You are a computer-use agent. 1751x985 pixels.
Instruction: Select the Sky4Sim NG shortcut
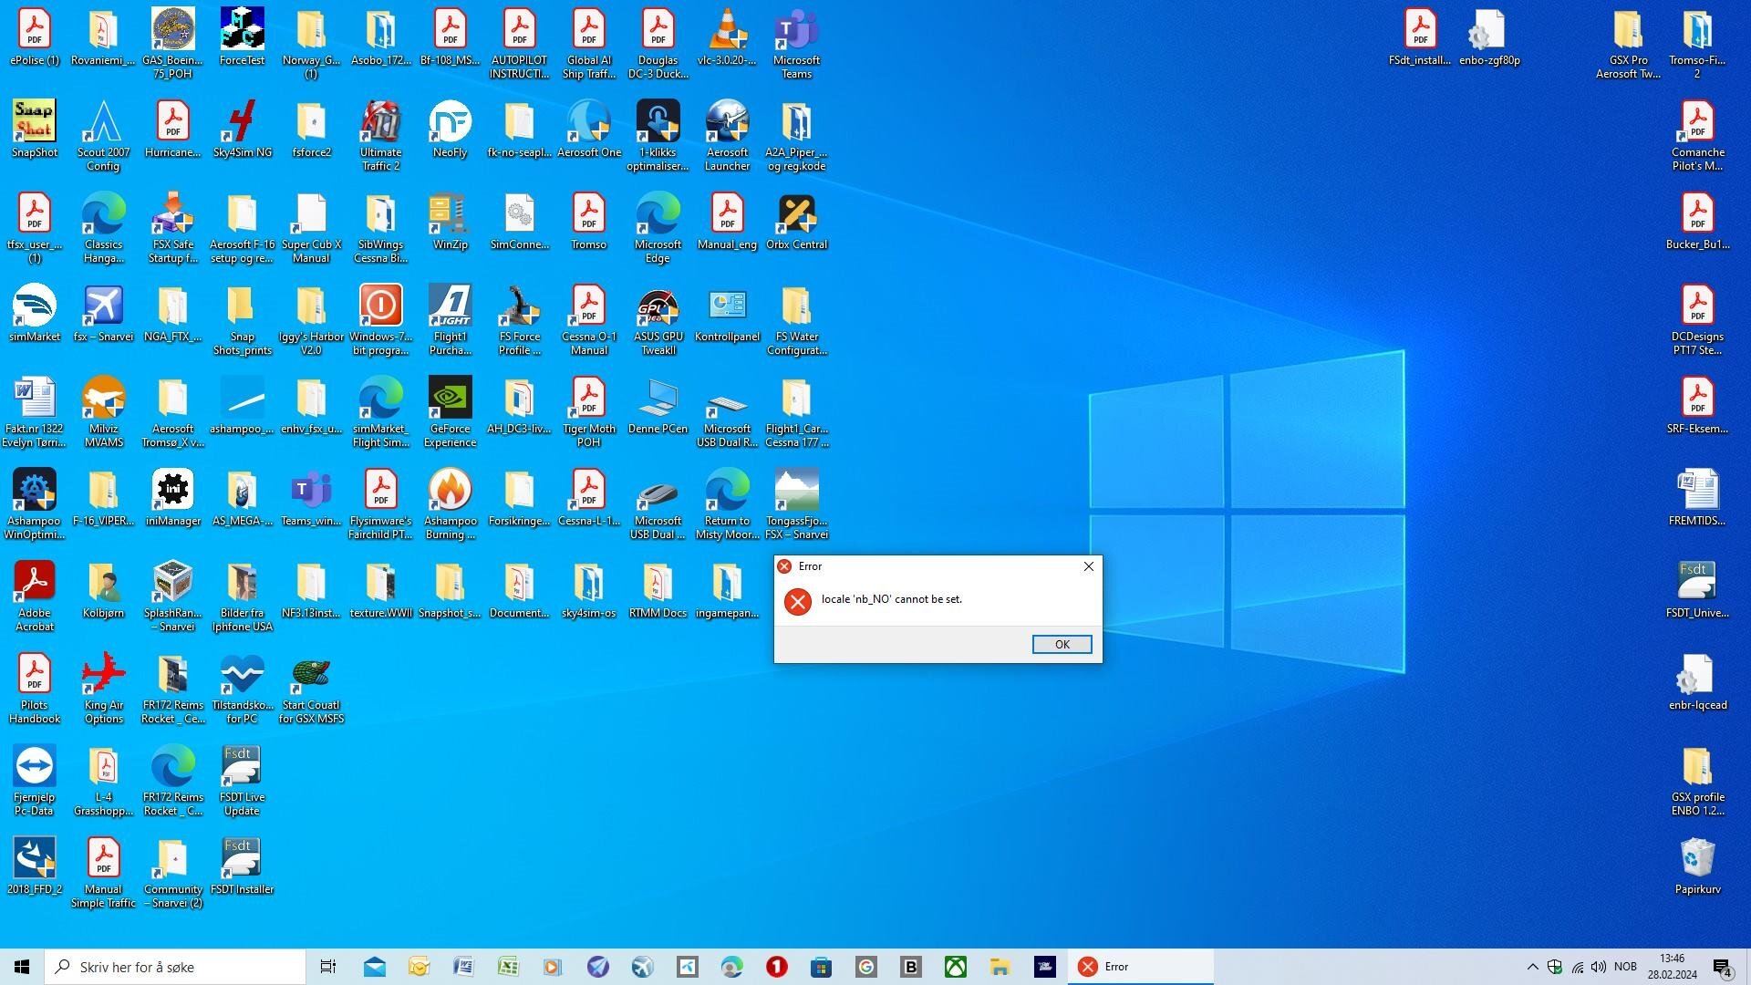pyautogui.click(x=242, y=130)
